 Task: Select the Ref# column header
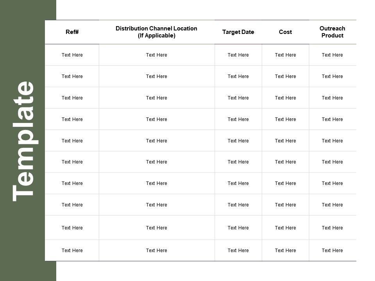click(x=72, y=32)
